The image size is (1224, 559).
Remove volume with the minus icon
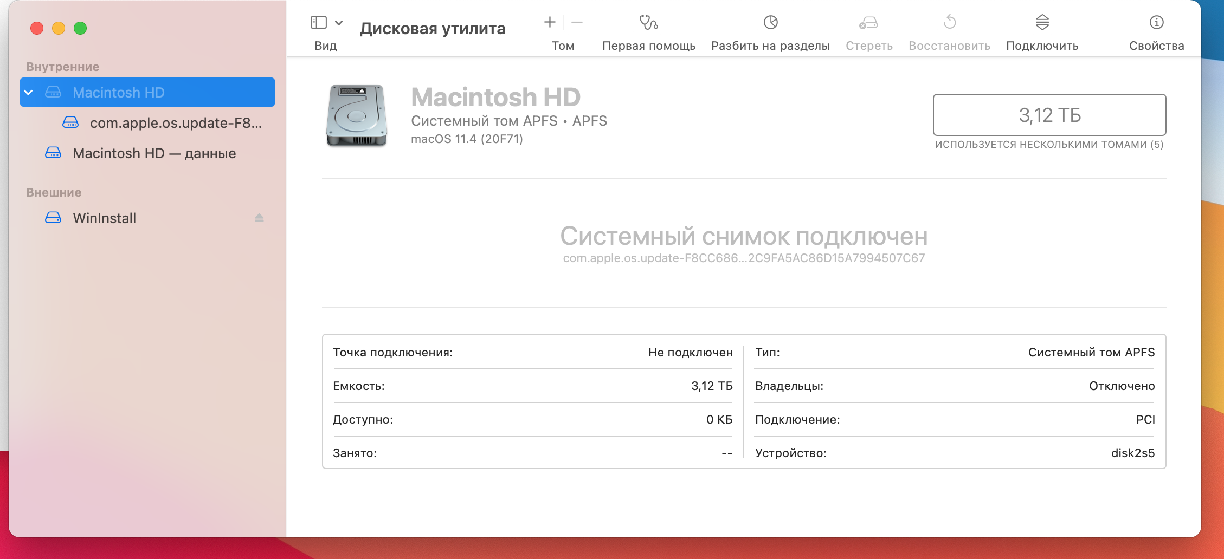click(x=577, y=22)
